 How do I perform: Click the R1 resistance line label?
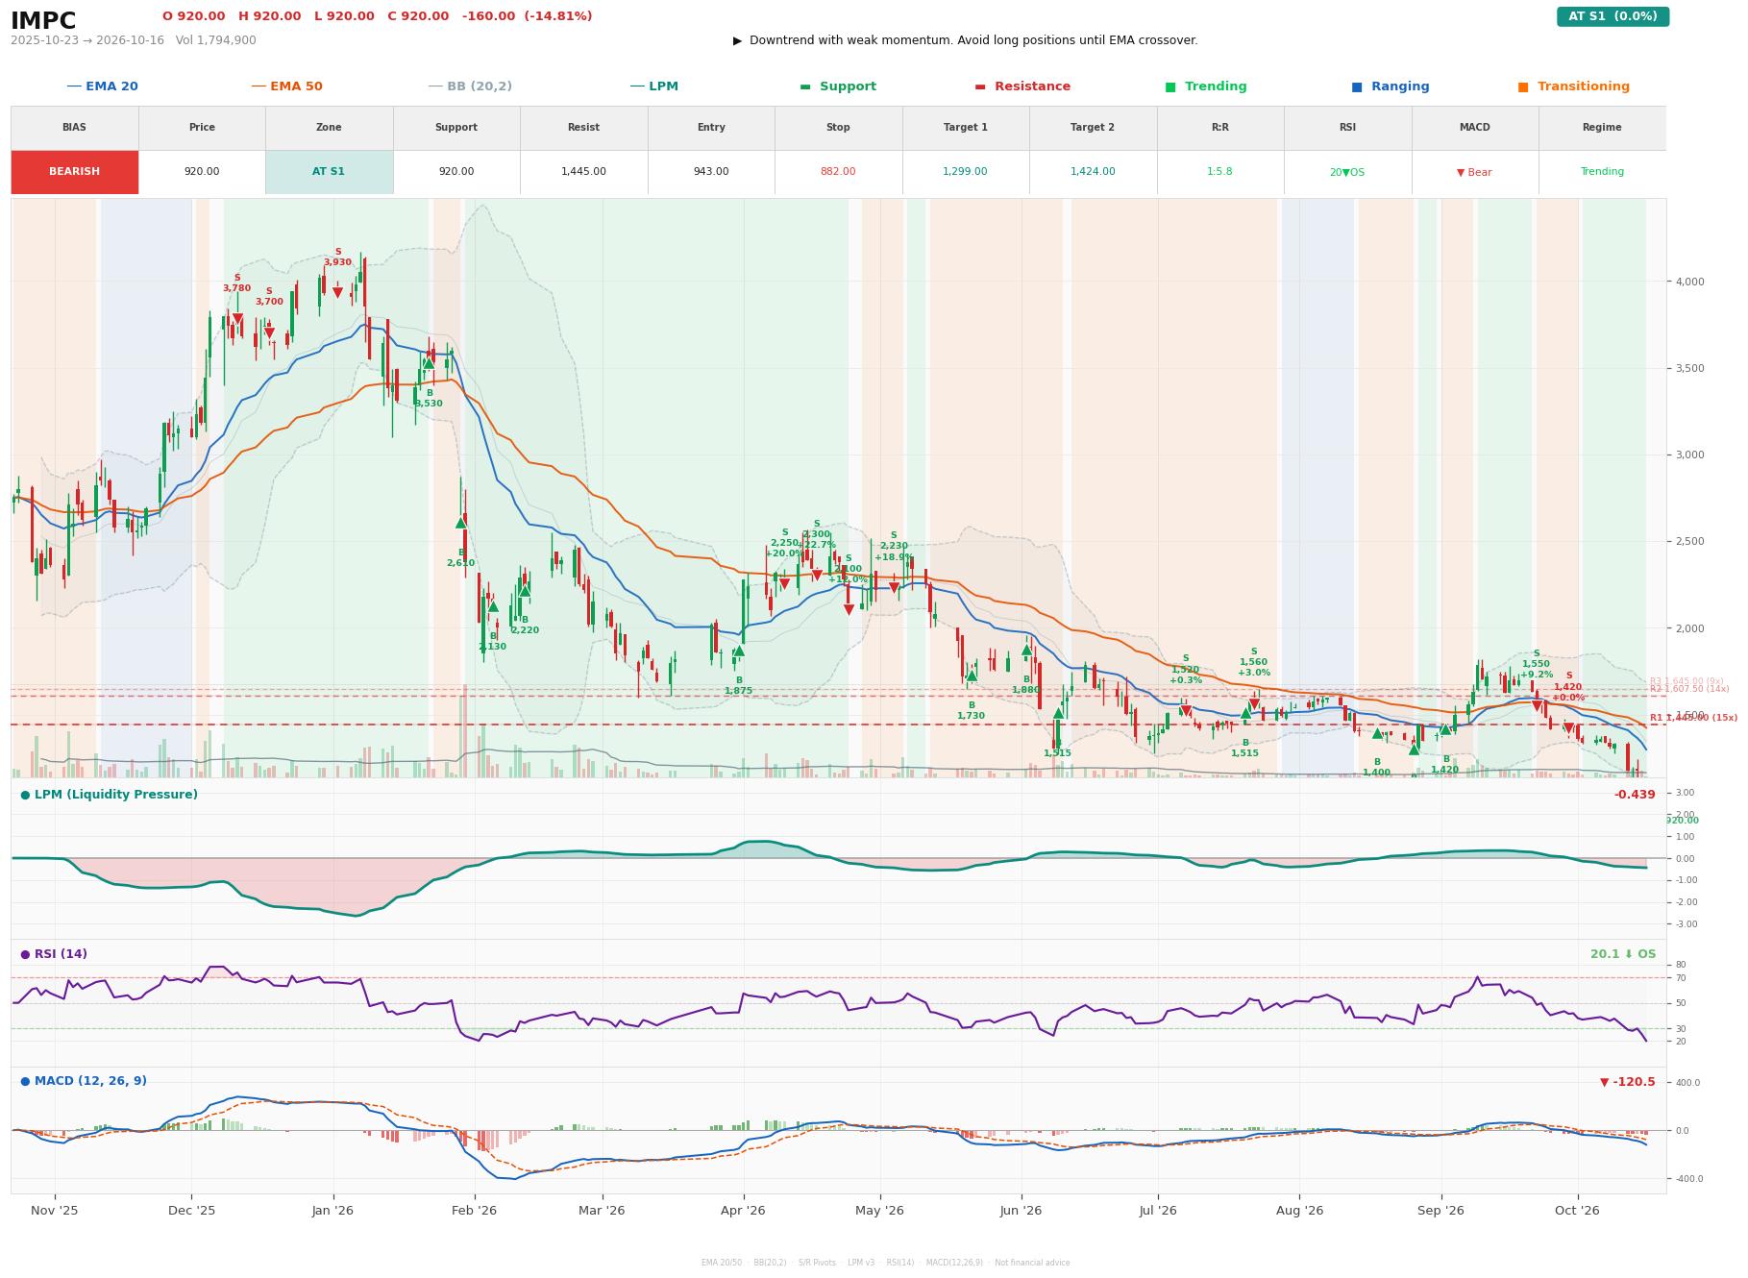(x=1693, y=718)
